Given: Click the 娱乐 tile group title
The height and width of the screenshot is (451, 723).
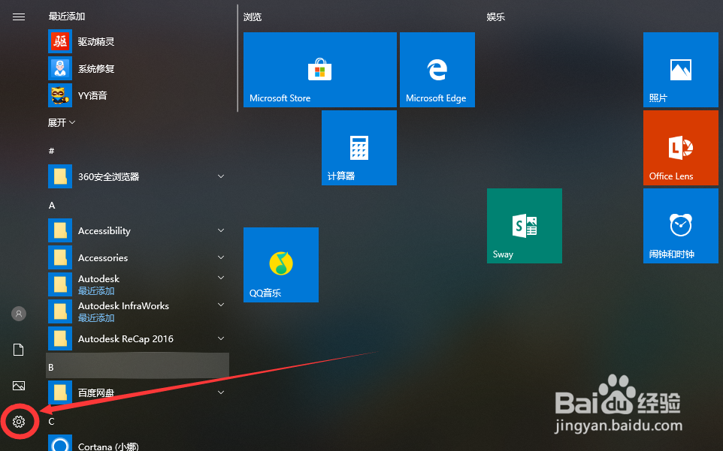Looking at the screenshot, I should click(x=496, y=17).
